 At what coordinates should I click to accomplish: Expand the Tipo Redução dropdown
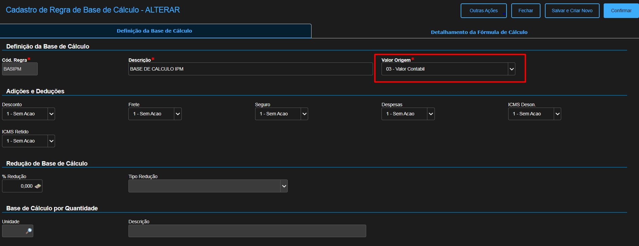point(208,186)
